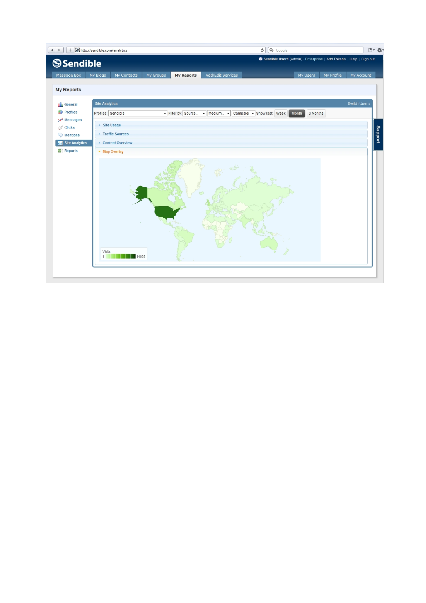Collapse the Map Overlay section
Viewport: 426px width, 603px height.
(231, 152)
